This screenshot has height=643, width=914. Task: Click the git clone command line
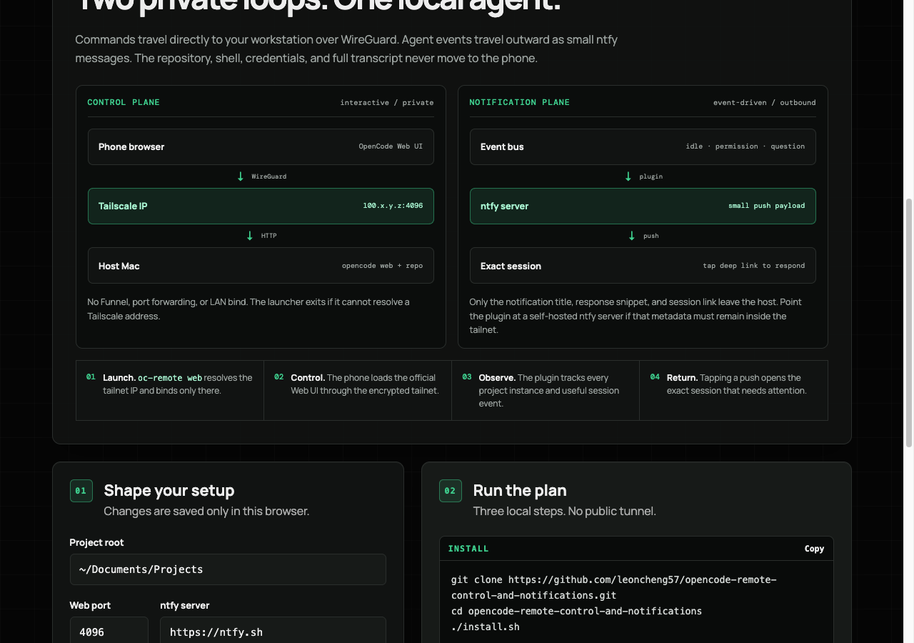tap(614, 587)
